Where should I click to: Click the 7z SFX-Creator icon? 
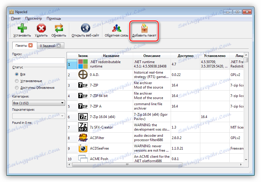[x=83, y=127]
